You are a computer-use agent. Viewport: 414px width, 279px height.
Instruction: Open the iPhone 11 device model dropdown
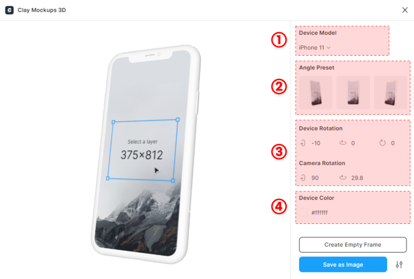click(x=315, y=48)
